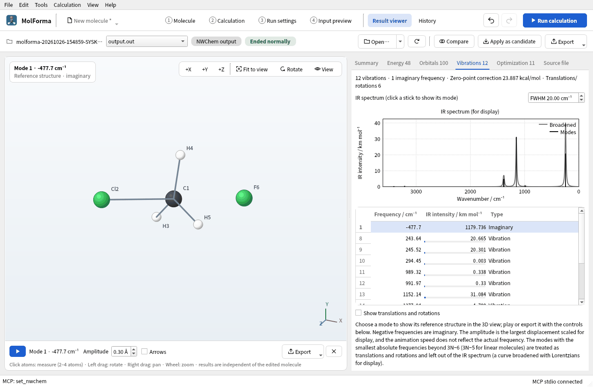Increase the FWHM stepper value
Viewport: 593px width, 387px height.
[x=581, y=95]
